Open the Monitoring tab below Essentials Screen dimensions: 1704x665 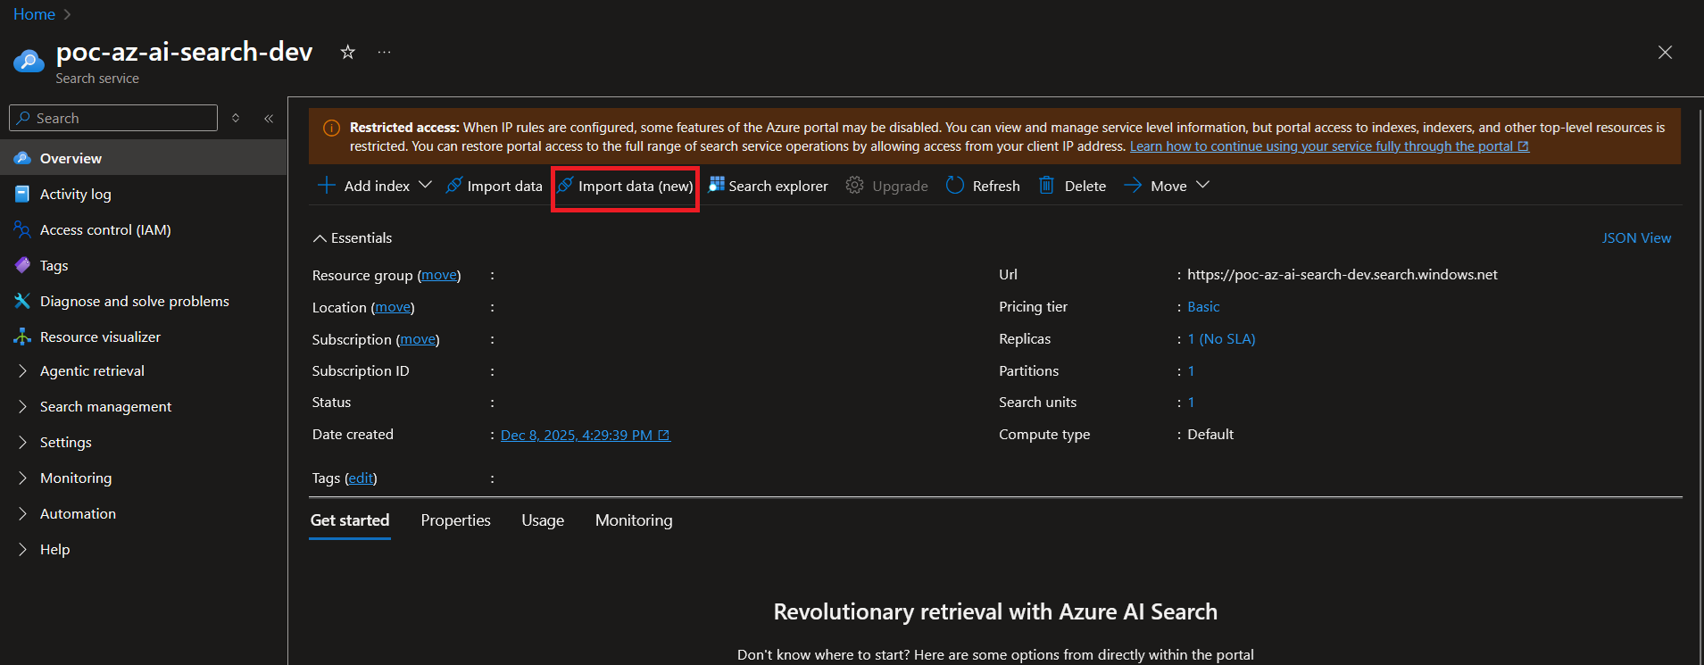pos(634,520)
